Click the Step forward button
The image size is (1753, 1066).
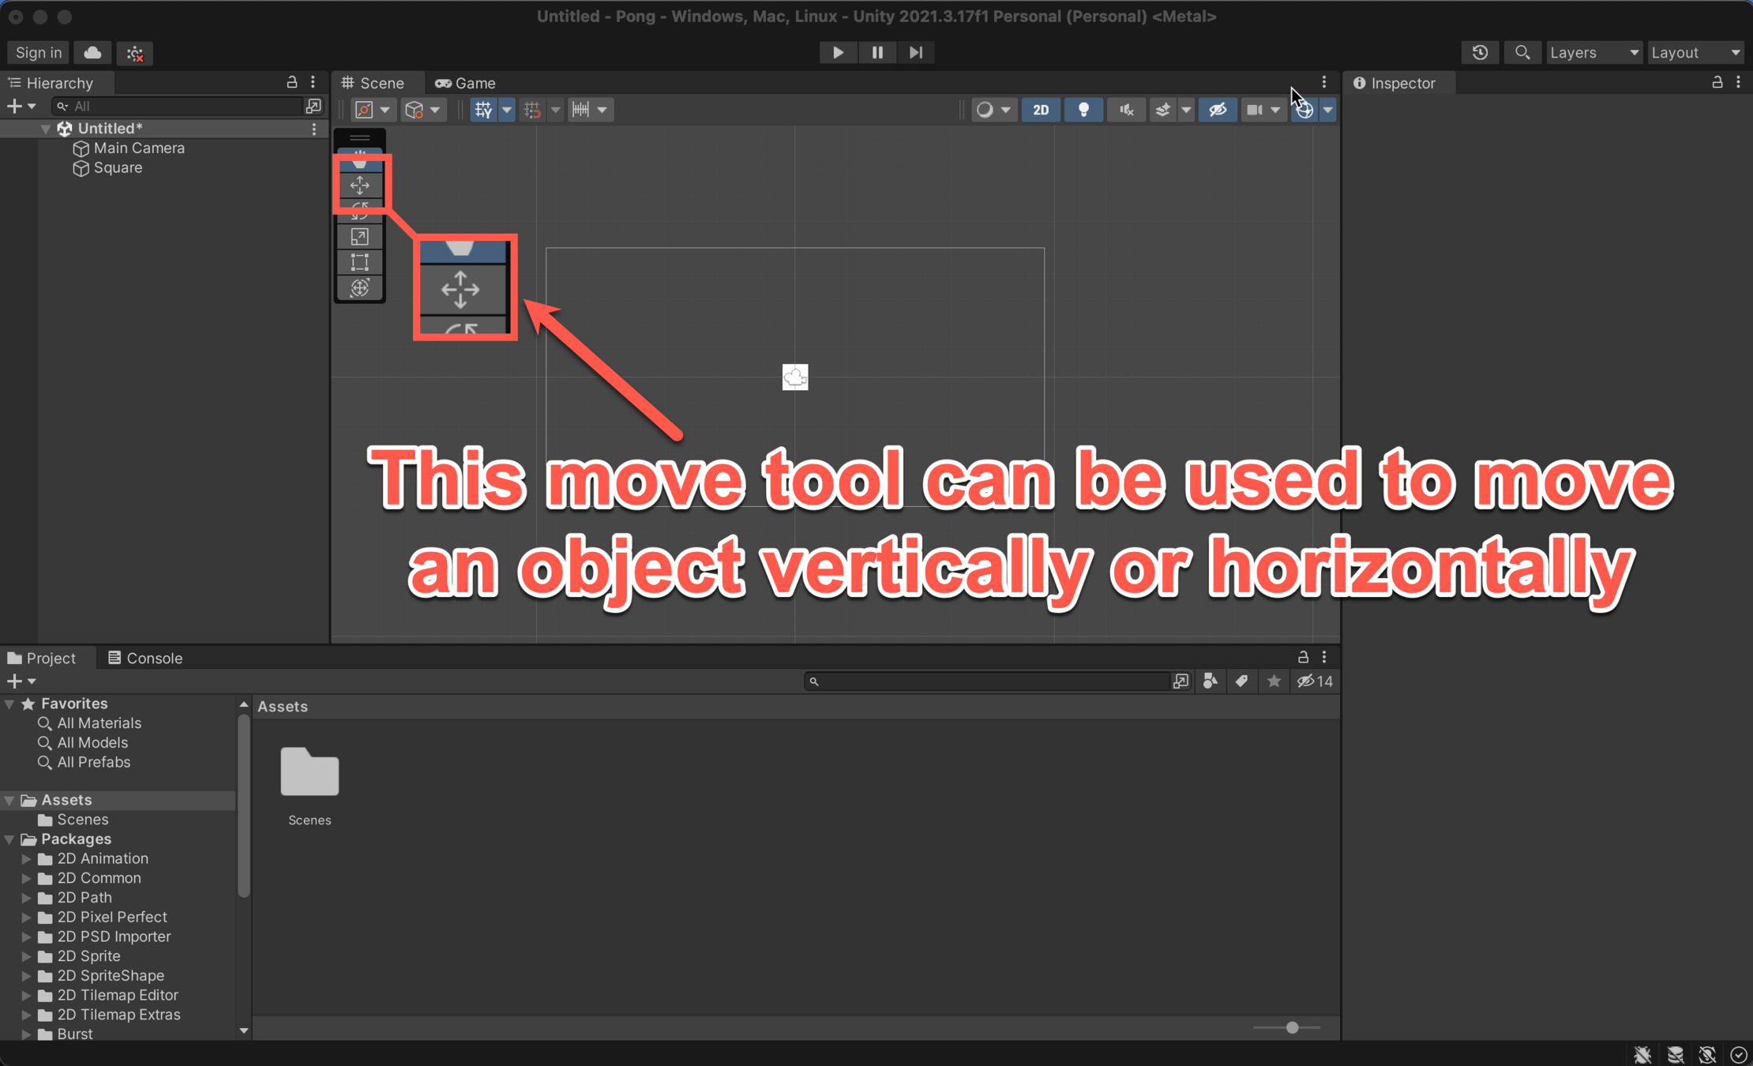click(915, 53)
